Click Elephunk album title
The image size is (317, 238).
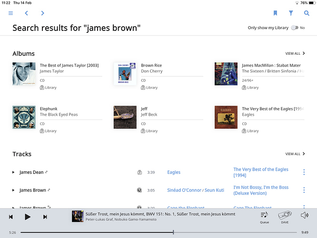pos(49,109)
